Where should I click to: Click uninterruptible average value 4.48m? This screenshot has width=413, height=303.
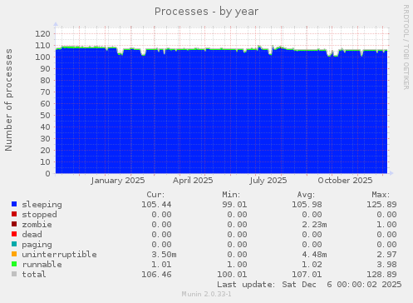click(x=314, y=255)
